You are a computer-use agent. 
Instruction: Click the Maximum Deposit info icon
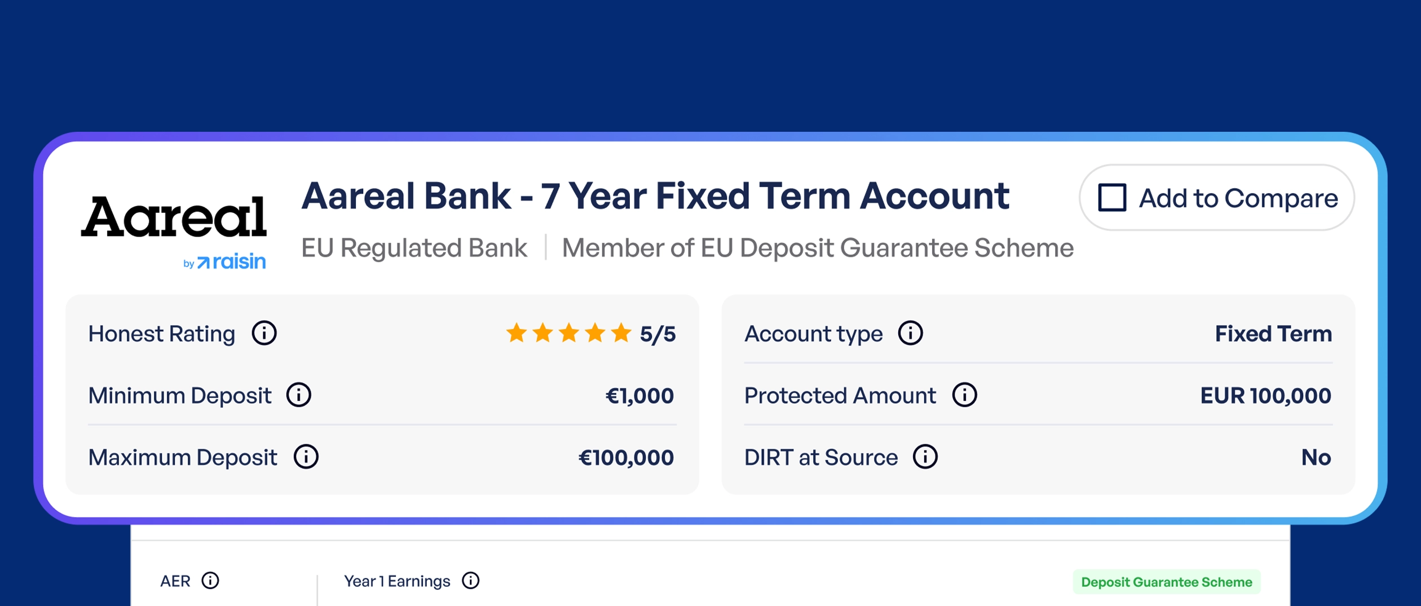tap(306, 457)
